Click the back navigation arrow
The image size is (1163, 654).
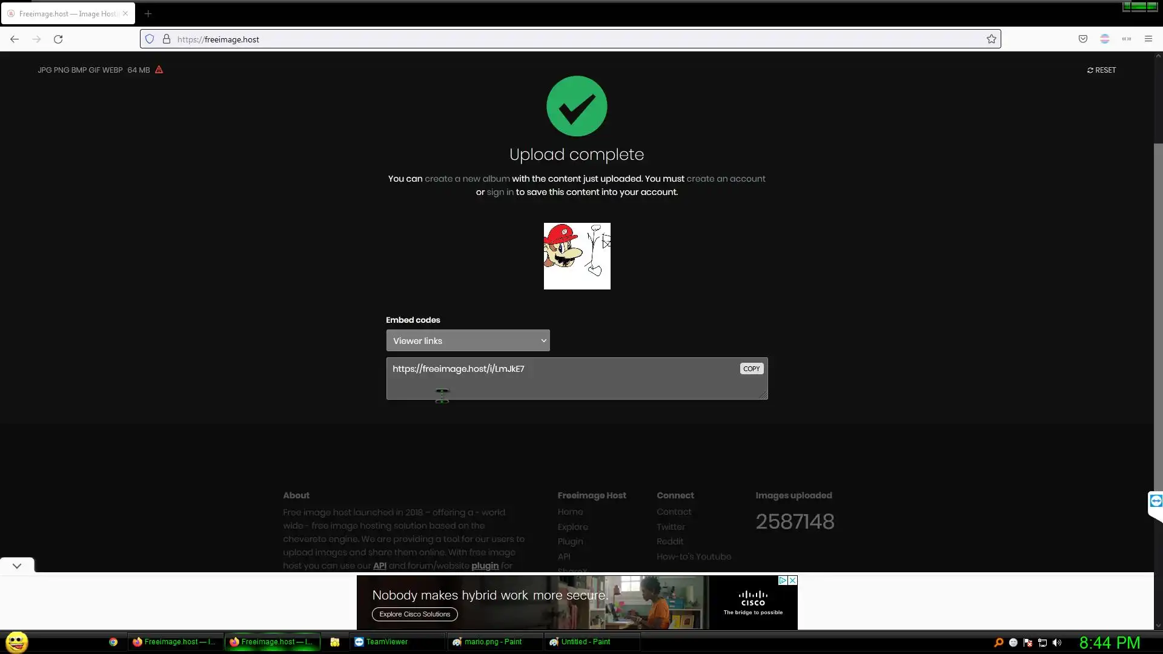(15, 39)
